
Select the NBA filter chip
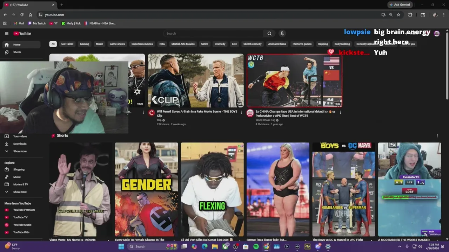[x=162, y=44]
